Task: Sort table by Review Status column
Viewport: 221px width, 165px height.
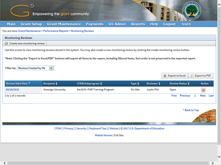Action: 180,84
